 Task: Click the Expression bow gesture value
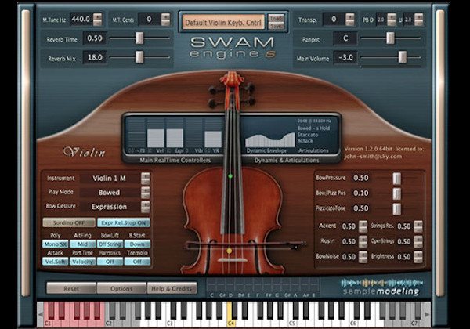coord(110,207)
